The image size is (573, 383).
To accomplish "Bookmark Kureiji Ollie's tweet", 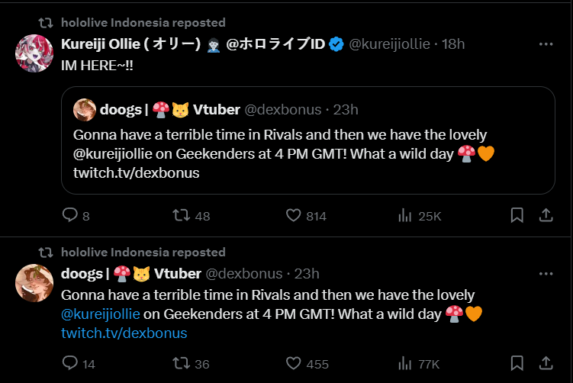I will tap(517, 216).
